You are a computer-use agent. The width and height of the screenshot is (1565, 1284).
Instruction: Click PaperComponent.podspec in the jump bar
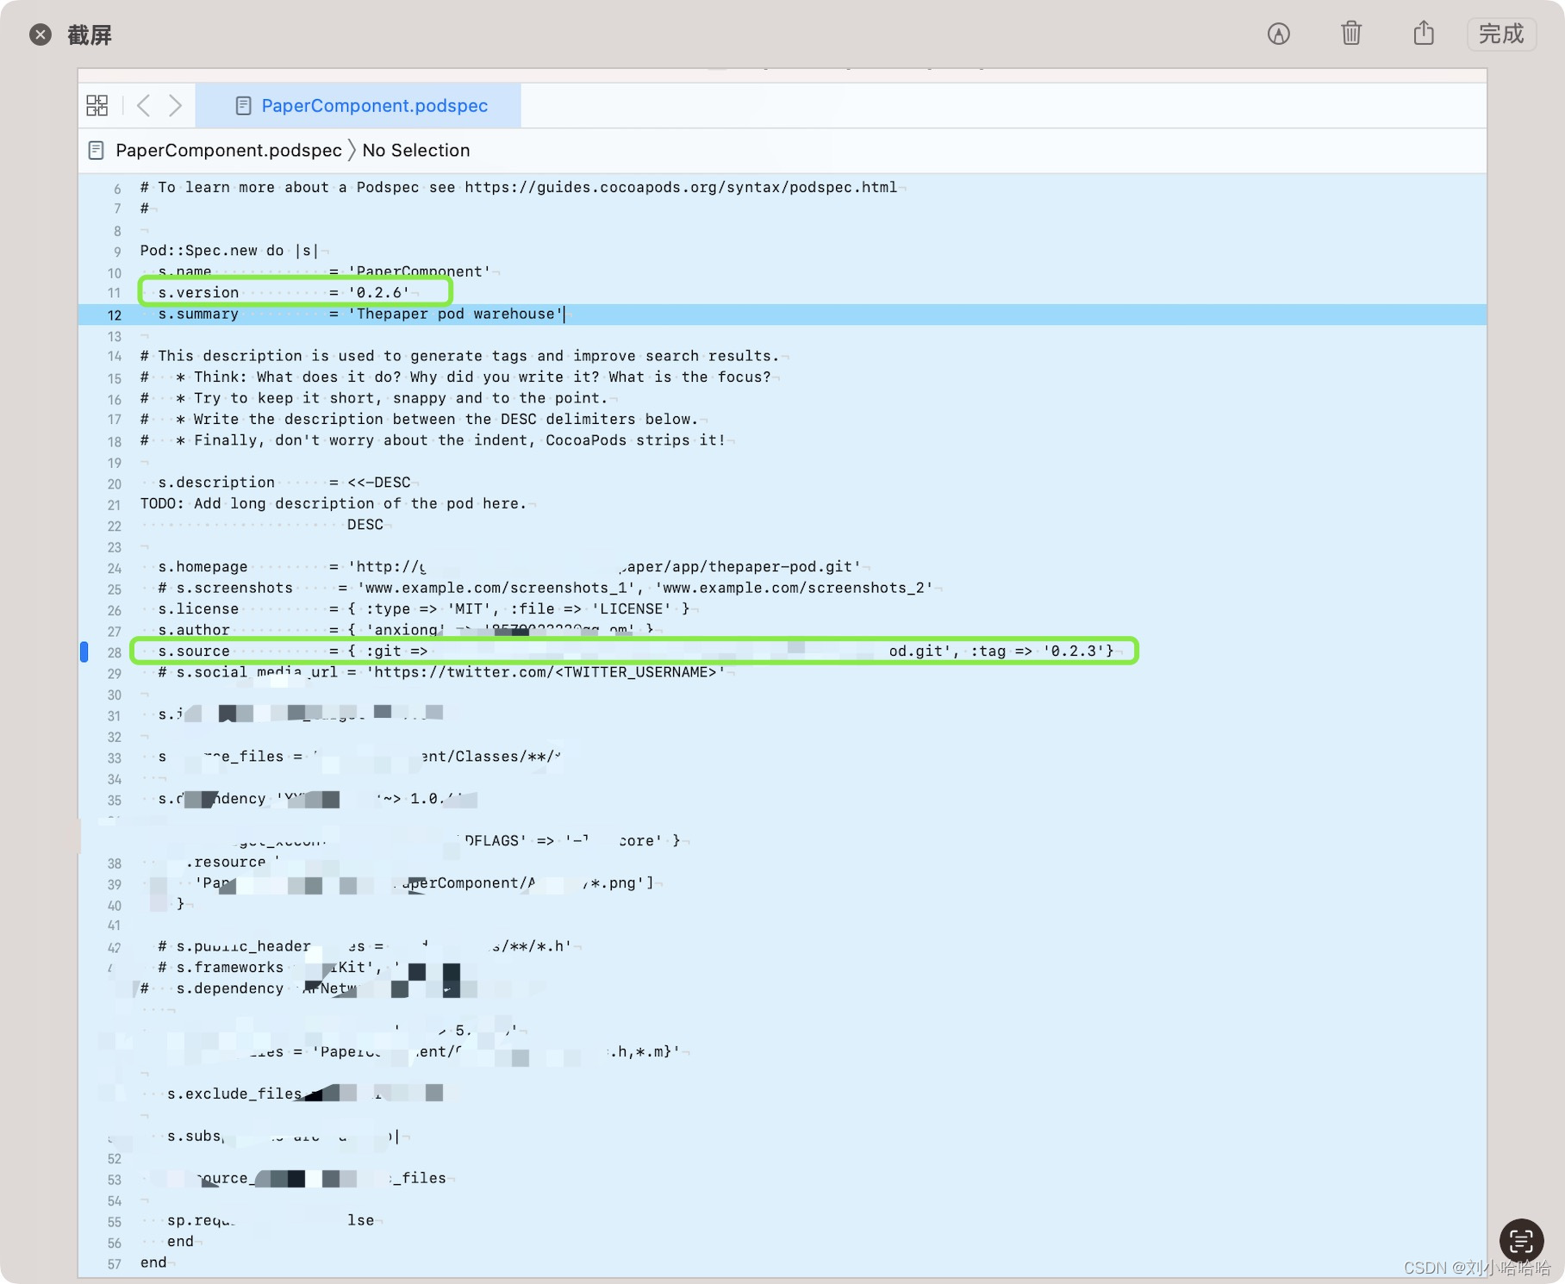coord(228,150)
